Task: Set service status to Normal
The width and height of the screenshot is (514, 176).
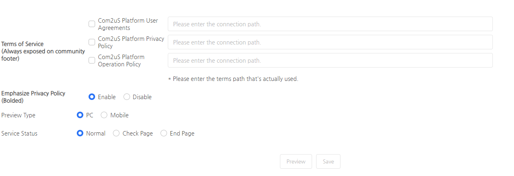Action: click(80, 134)
